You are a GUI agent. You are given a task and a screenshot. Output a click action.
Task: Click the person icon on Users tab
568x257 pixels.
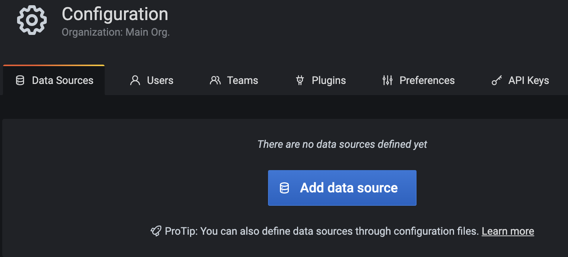pyautogui.click(x=135, y=81)
